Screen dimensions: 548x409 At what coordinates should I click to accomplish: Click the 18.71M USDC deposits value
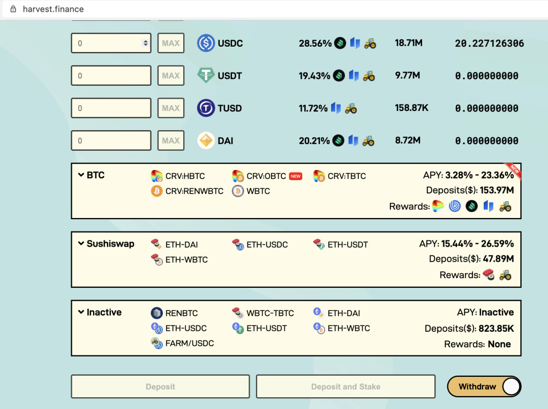click(x=409, y=43)
